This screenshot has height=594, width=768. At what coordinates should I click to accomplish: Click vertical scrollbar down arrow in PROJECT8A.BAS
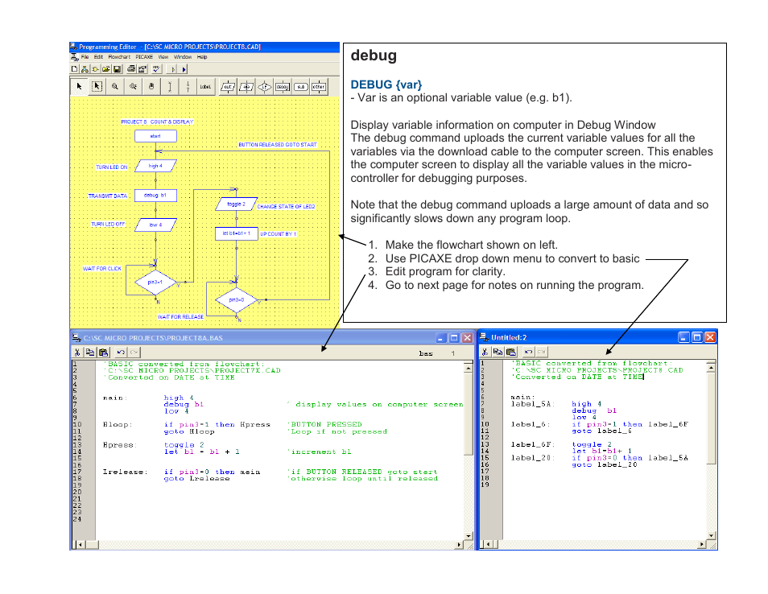469,536
